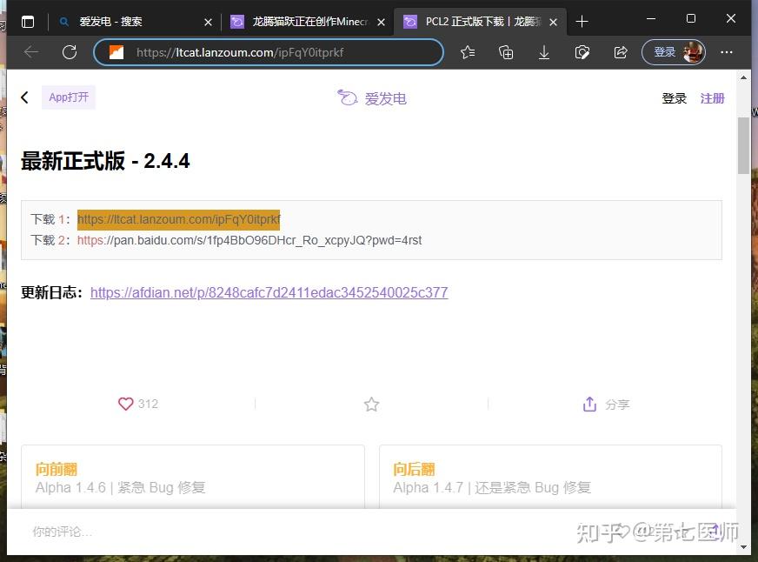The image size is (758, 562).
Task: Click the back arrow in browser toolbar
Action: click(31, 52)
